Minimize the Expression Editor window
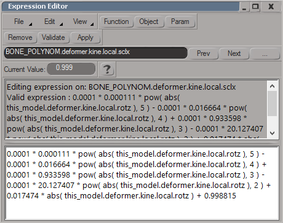The image size is (283, 223). 244,7
